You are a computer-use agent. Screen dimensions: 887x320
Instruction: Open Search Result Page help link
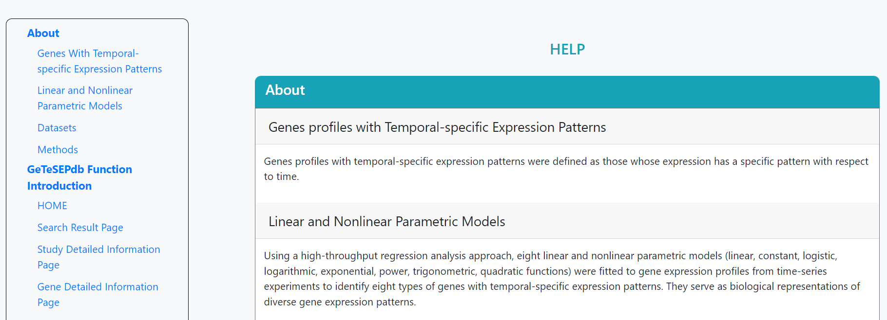[80, 228]
